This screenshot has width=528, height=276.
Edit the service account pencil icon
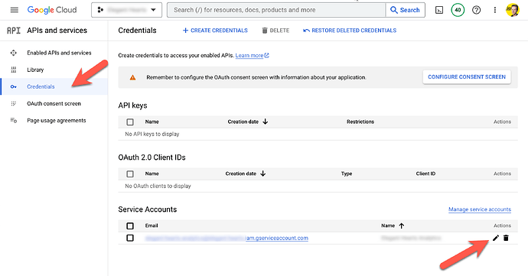click(x=495, y=238)
